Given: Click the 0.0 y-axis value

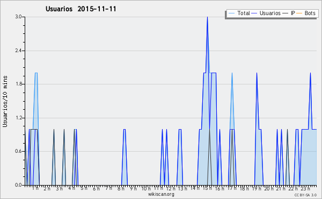Looking at the screenshot, I should click(18, 185).
